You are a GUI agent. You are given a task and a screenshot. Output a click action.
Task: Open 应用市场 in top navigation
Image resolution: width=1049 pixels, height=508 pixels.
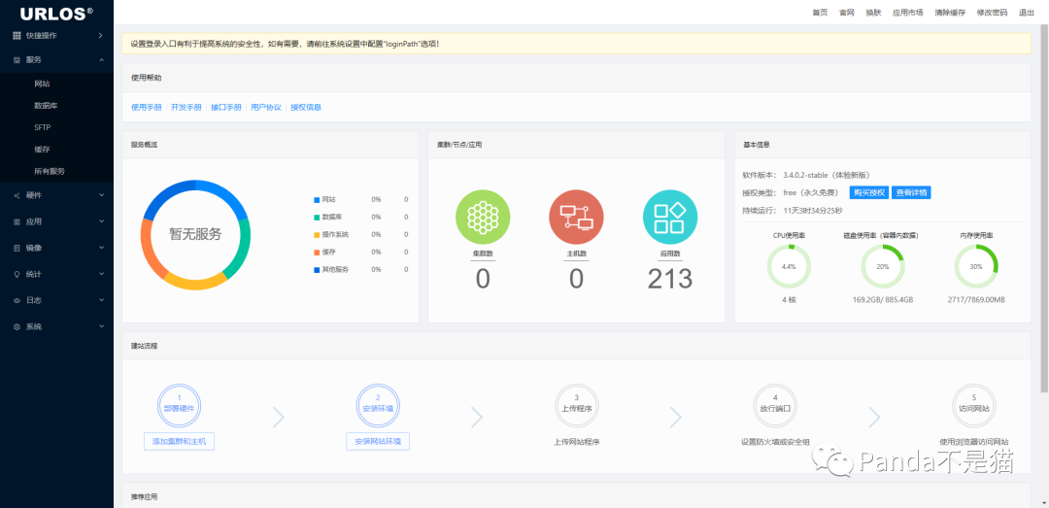point(908,12)
